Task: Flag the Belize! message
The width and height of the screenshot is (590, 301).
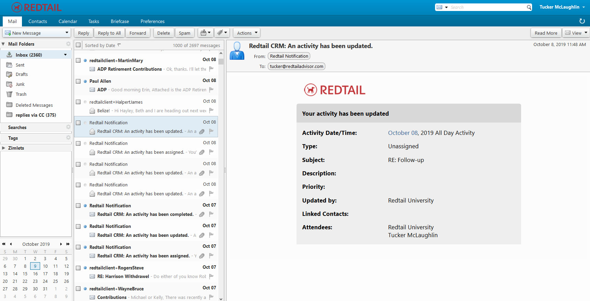Action: point(212,111)
